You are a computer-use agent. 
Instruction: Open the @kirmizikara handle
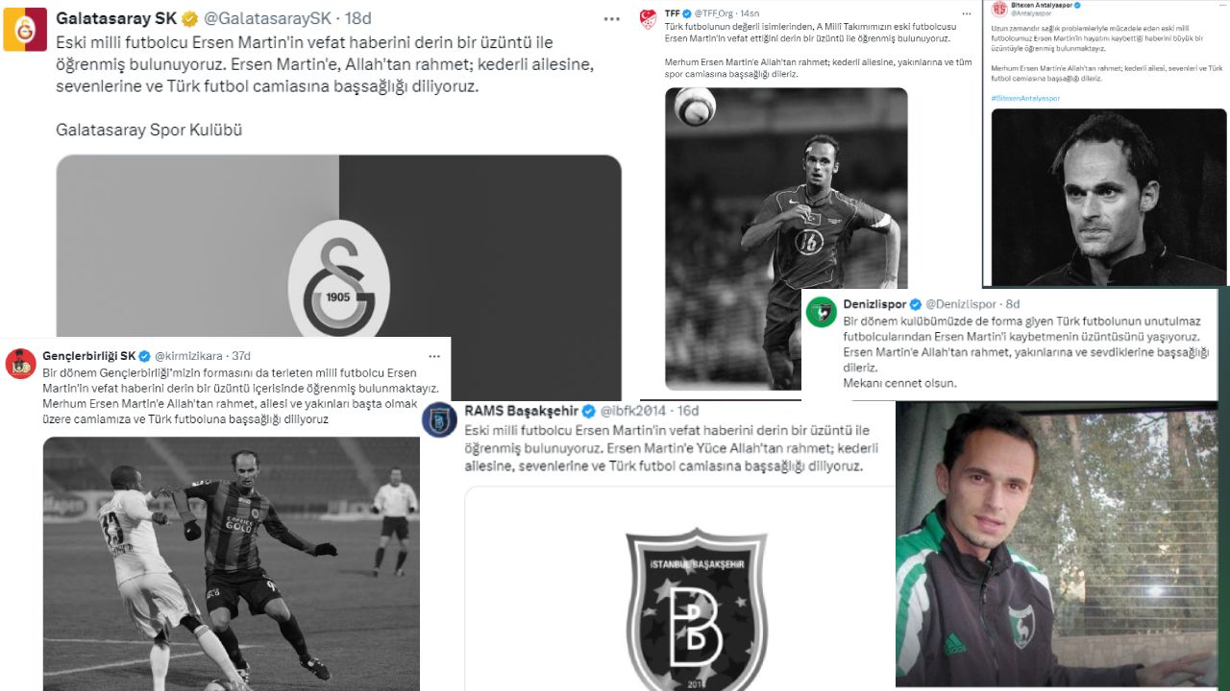(x=186, y=356)
